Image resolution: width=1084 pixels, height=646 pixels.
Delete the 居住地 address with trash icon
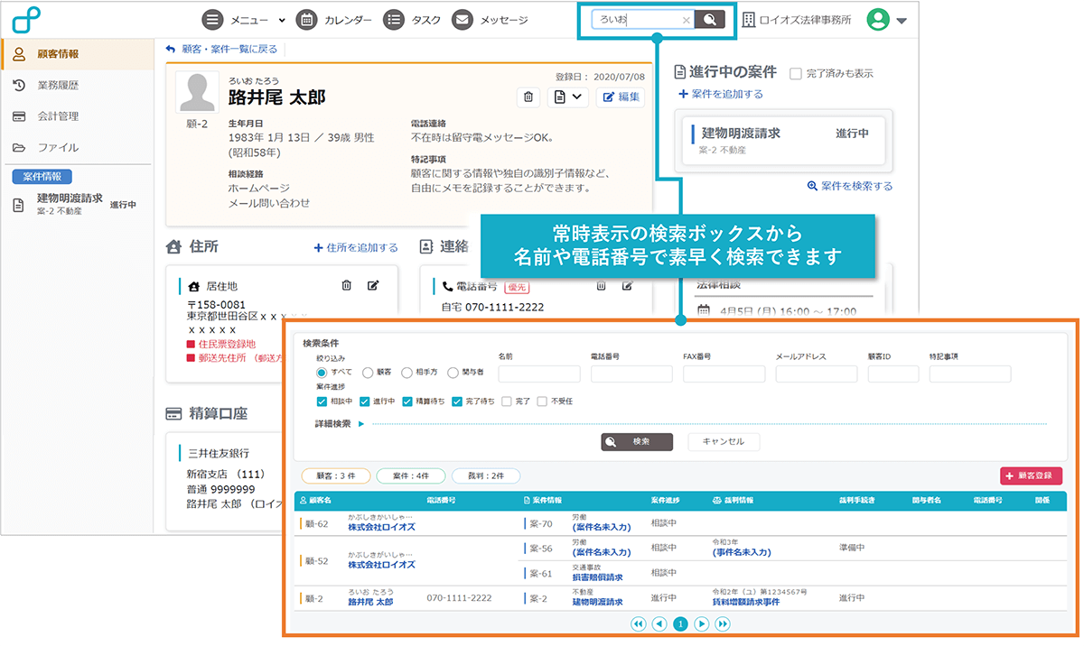click(x=346, y=286)
